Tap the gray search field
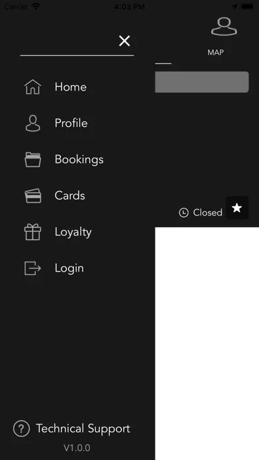 pyautogui.click(x=202, y=82)
